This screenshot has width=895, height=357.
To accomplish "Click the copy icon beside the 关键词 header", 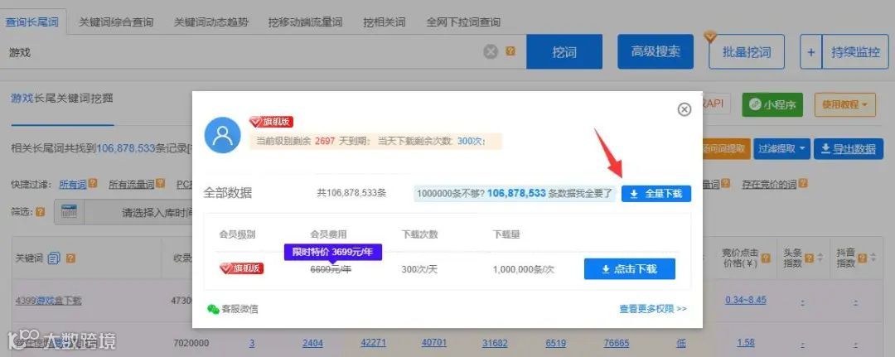I will [x=54, y=258].
